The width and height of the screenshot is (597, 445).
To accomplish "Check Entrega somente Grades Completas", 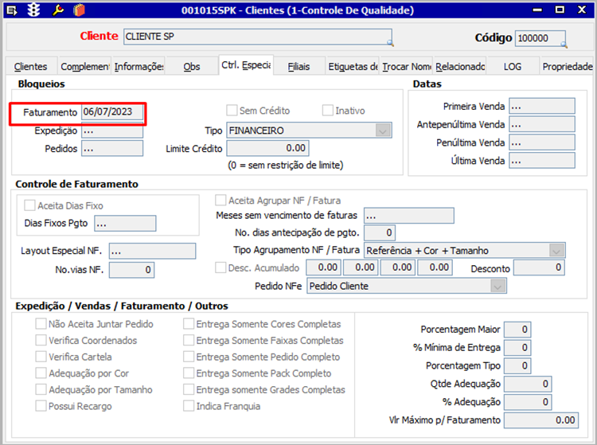I will (189, 389).
